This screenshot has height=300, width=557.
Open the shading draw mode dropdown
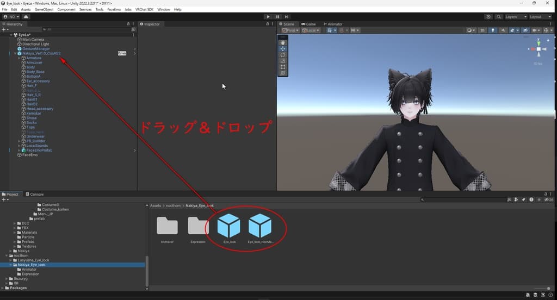[x=471, y=30]
